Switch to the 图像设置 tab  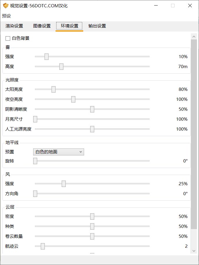pyautogui.click(x=42, y=26)
